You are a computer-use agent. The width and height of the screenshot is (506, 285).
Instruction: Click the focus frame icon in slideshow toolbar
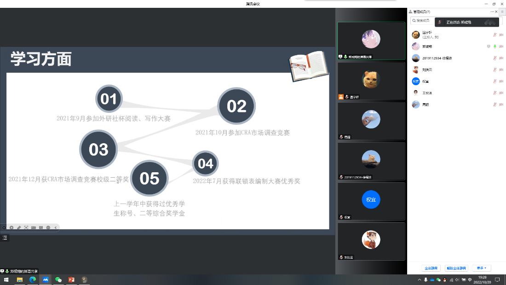tap(26, 227)
